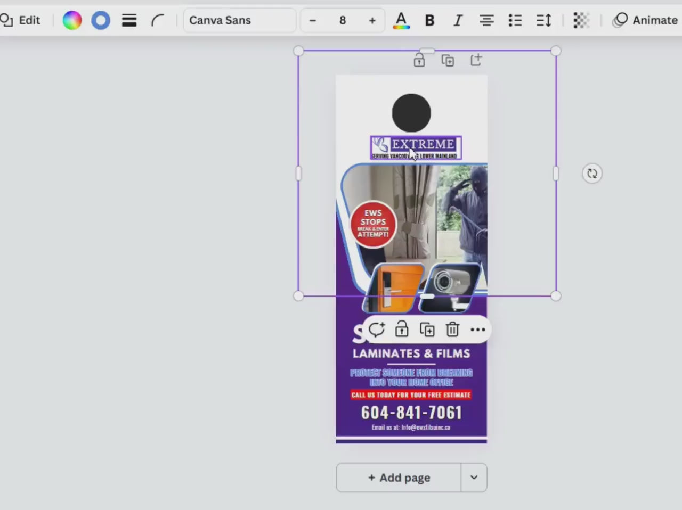Viewport: 682px width, 510px height.
Task: Toggle italic formatting
Action: click(458, 20)
